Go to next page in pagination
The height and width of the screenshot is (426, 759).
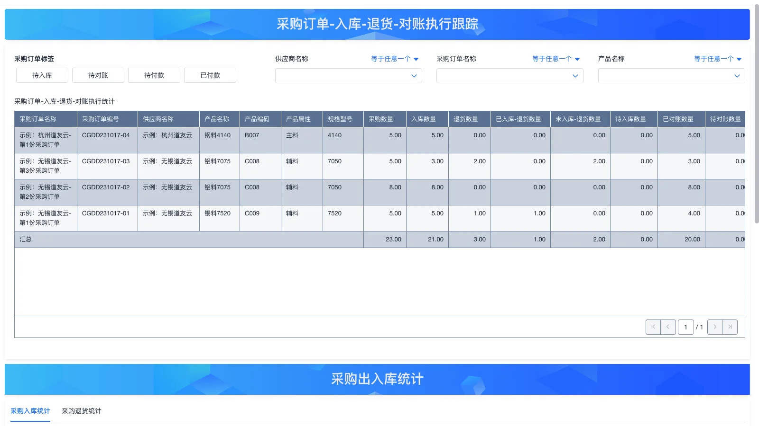714,327
